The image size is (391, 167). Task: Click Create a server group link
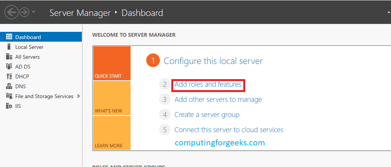click(x=207, y=115)
